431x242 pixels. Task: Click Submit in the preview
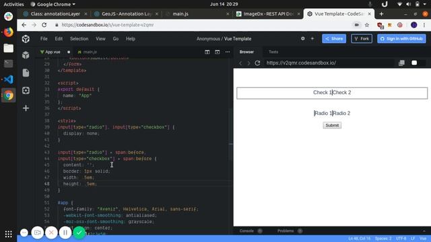332,126
